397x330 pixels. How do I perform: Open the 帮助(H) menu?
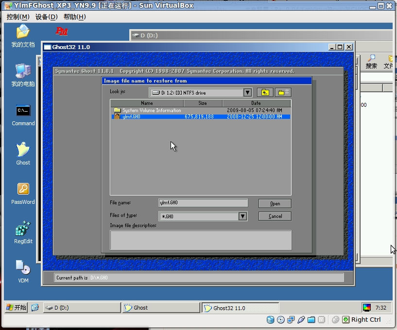(x=74, y=16)
